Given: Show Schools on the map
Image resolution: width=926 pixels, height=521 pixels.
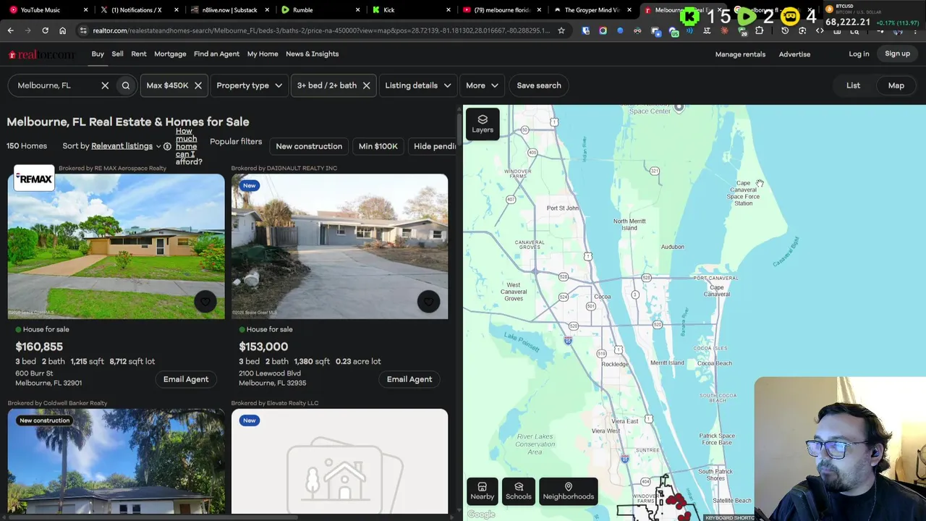Looking at the screenshot, I should click(518, 491).
